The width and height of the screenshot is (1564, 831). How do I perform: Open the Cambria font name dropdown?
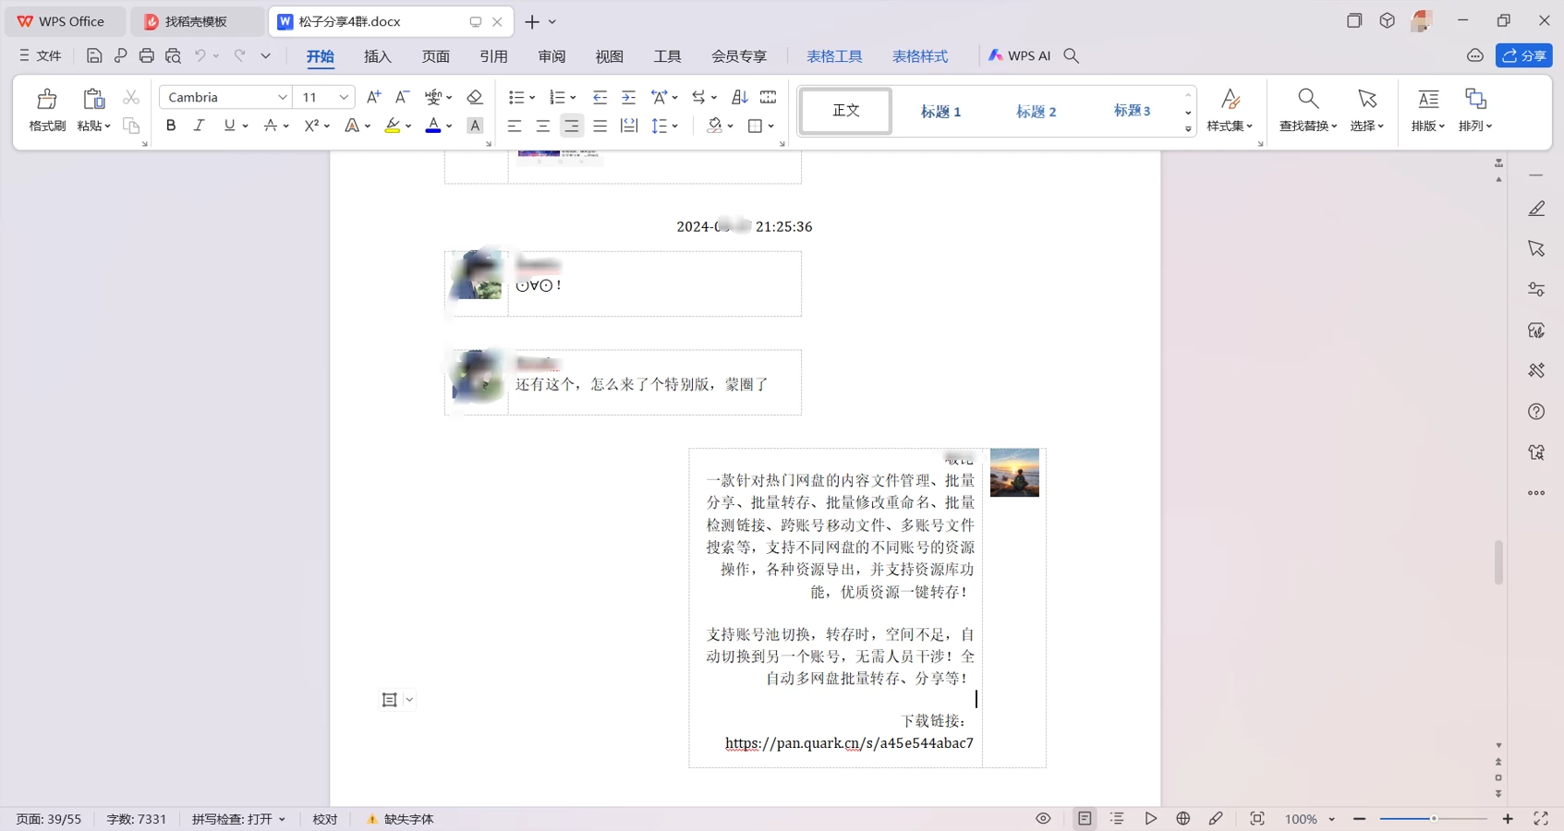tap(283, 97)
